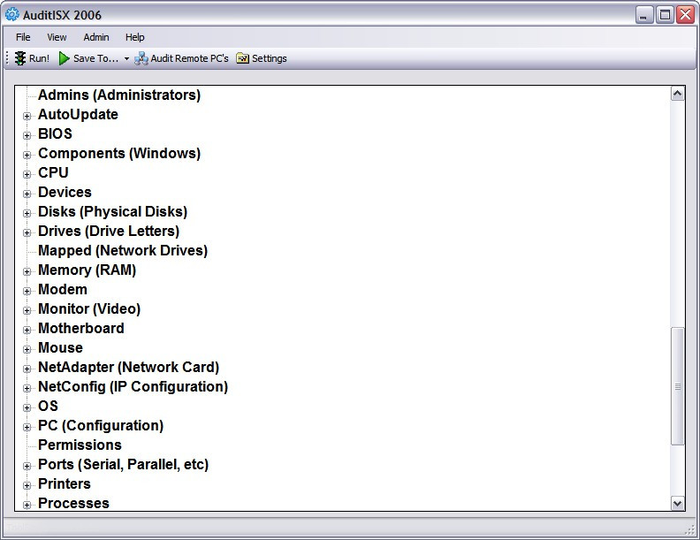Expand the Drives (Drive Letters) node
The height and width of the screenshot is (540, 700).
point(27,232)
